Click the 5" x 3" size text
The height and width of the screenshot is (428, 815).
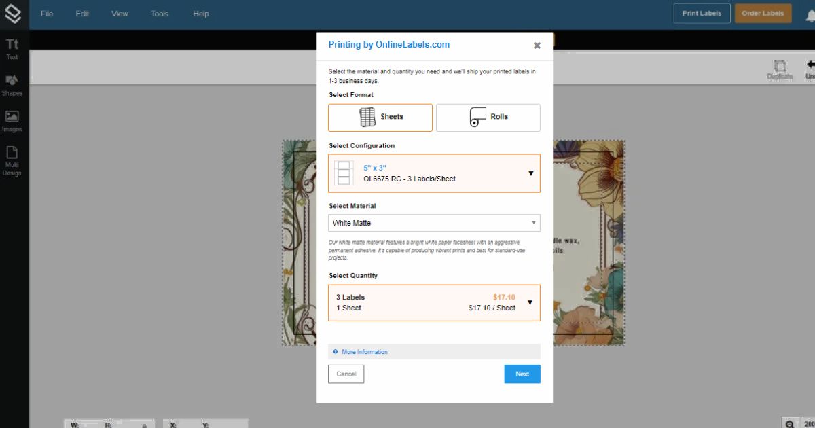375,168
